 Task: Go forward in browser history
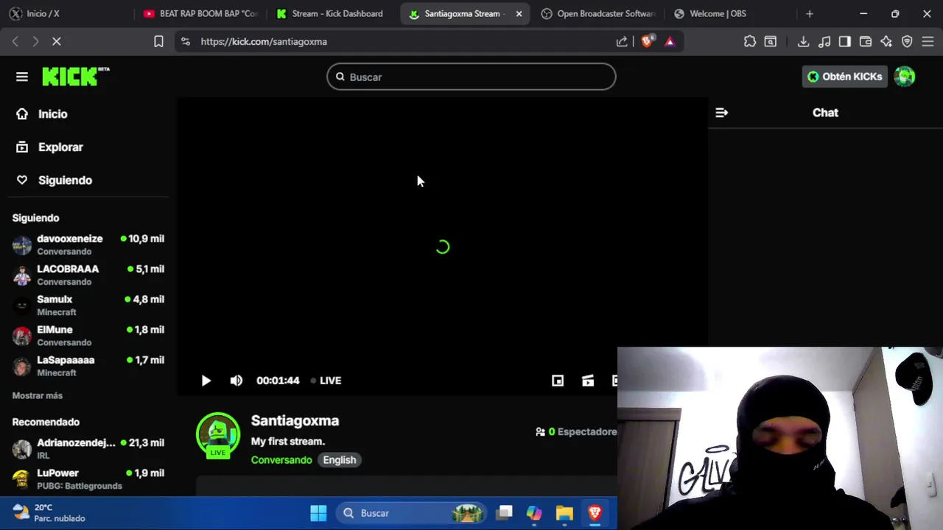point(35,42)
